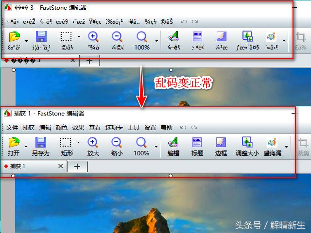
Task: Open the 帮助 menu in the lower window
Action: pyautogui.click(x=166, y=127)
